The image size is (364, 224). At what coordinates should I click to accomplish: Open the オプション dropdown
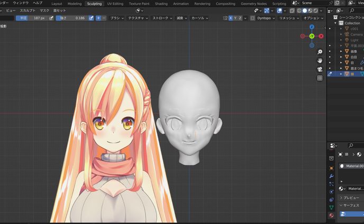pos(313,18)
